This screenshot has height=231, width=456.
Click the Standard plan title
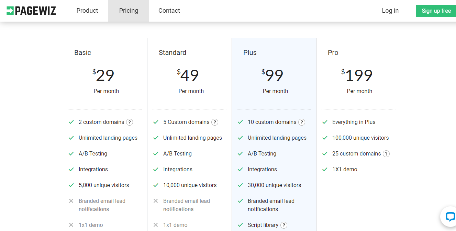coord(173,53)
